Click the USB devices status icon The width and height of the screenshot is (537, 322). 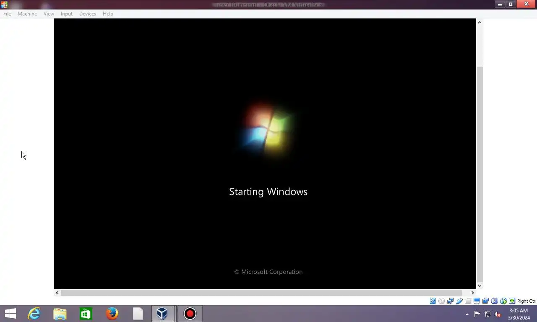coord(459,301)
